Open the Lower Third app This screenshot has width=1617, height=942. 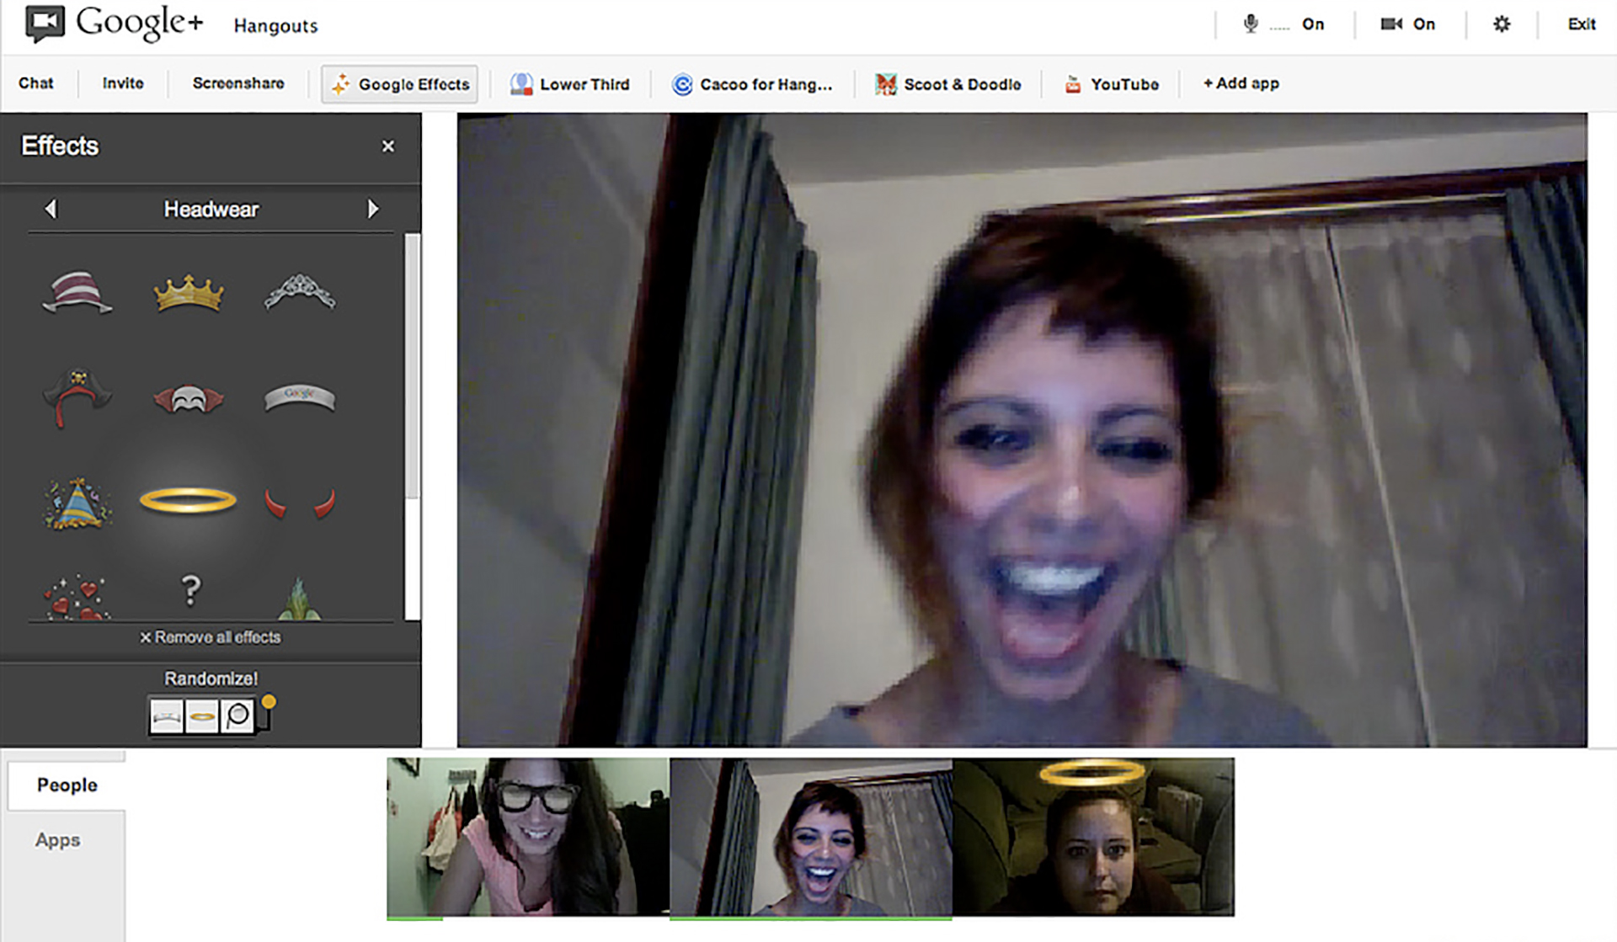click(570, 84)
